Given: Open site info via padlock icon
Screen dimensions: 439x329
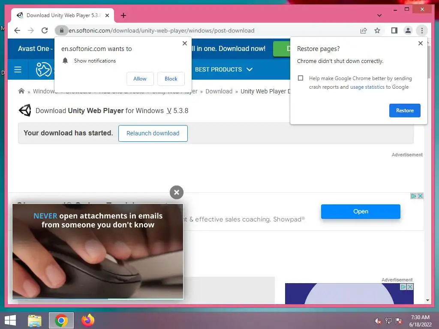Looking at the screenshot, I should pyautogui.click(x=62, y=30).
